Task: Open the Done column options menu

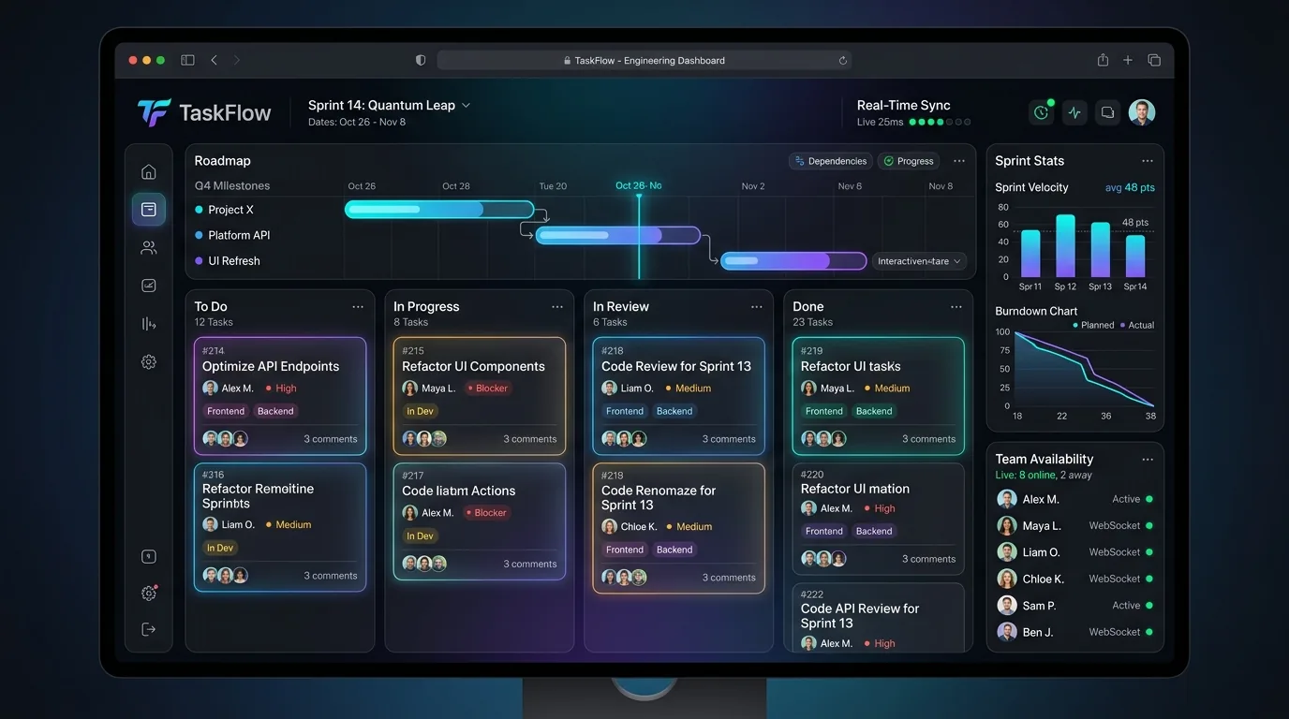Action: 956,307
